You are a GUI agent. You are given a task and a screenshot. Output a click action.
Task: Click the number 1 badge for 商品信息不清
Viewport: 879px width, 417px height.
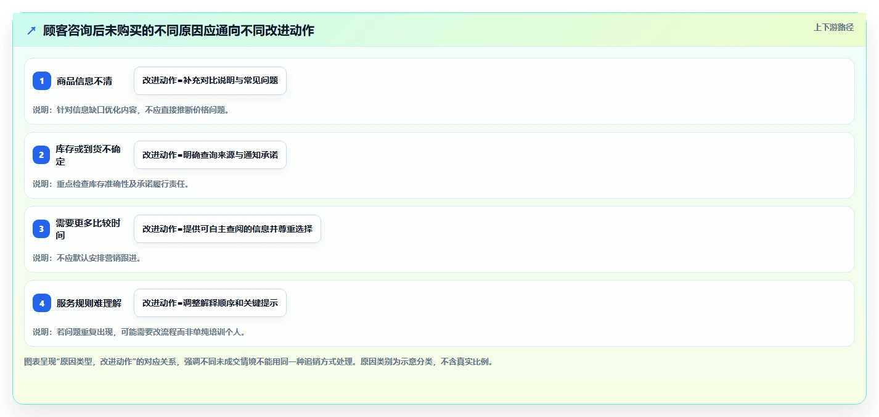pyautogui.click(x=42, y=81)
